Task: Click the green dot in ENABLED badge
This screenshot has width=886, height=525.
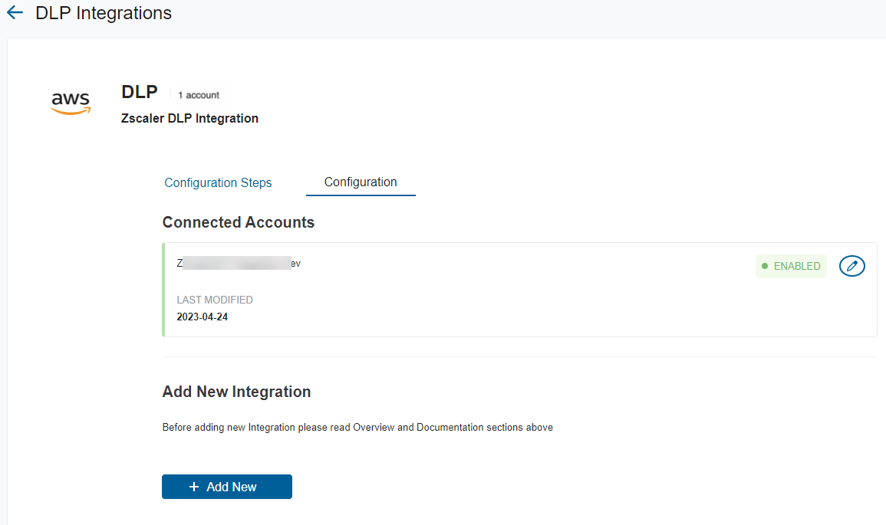Action: (765, 266)
